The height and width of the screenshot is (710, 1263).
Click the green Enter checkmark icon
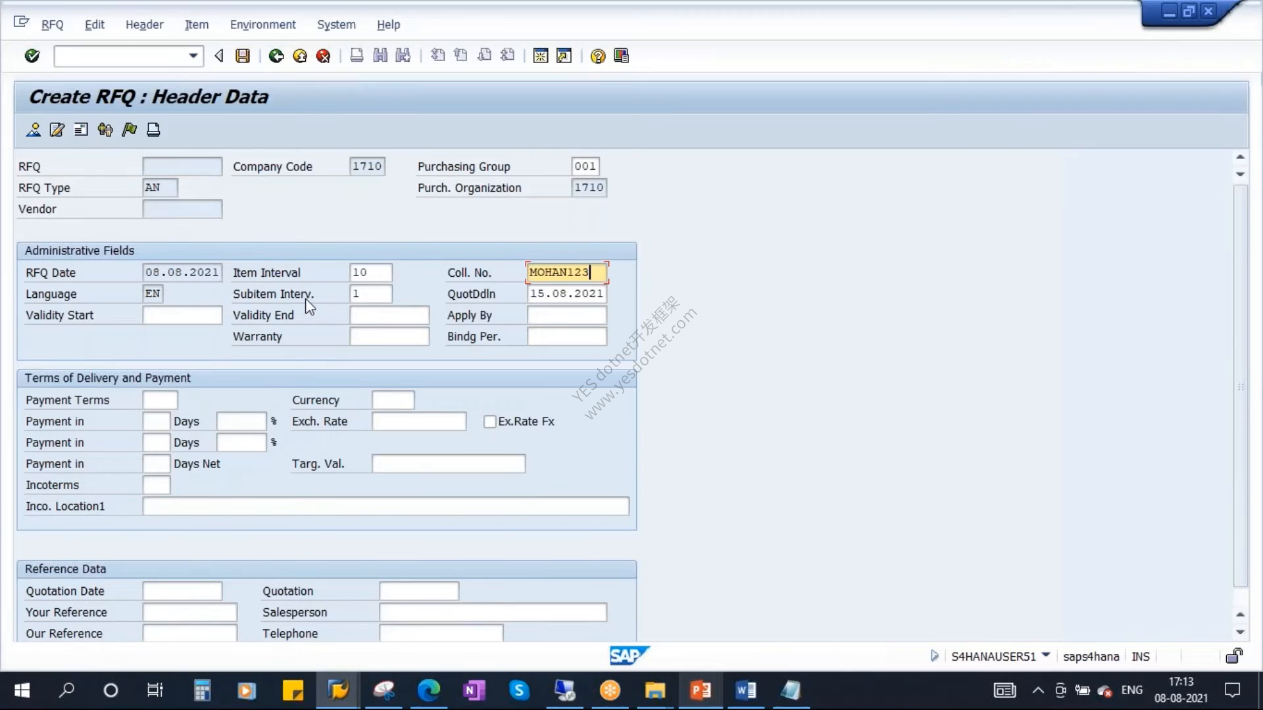(x=32, y=56)
